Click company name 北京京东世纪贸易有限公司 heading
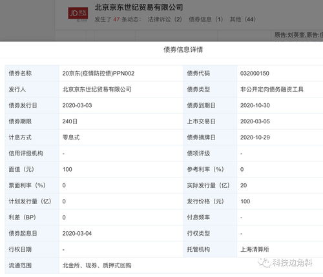 pyautogui.click(x=139, y=7)
